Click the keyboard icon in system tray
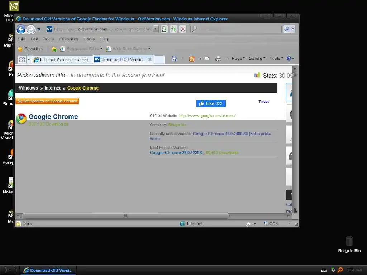The width and height of the screenshot is (367, 275). pyautogui.click(x=324, y=271)
